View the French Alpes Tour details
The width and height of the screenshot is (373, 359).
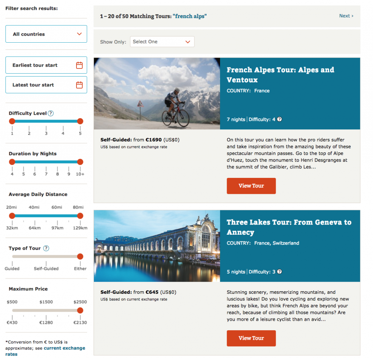pyautogui.click(x=251, y=186)
